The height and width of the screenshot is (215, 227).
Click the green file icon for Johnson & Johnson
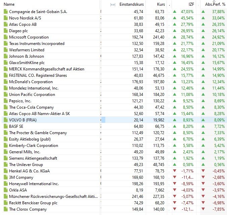(x=6, y=56)
